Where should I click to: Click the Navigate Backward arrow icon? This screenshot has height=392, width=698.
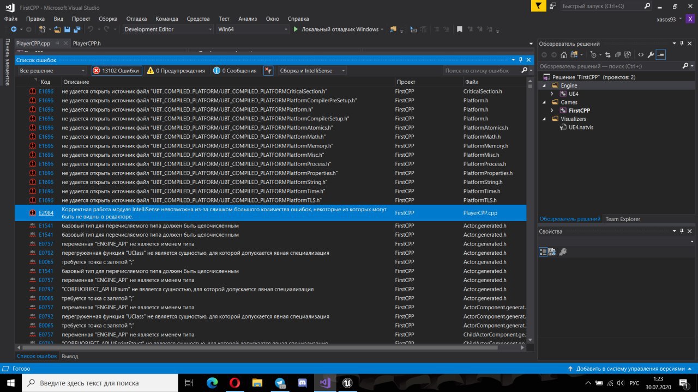pyautogui.click(x=14, y=29)
